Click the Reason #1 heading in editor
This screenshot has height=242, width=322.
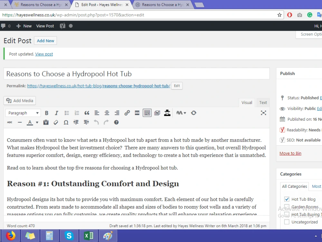[x=93, y=184]
